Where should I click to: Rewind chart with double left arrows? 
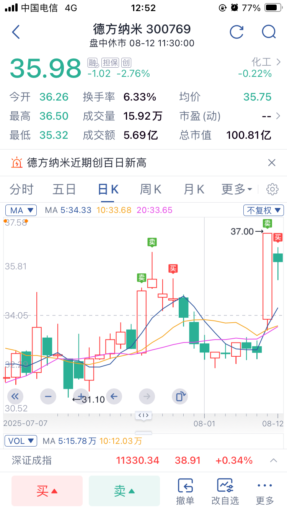(x=15, y=396)
